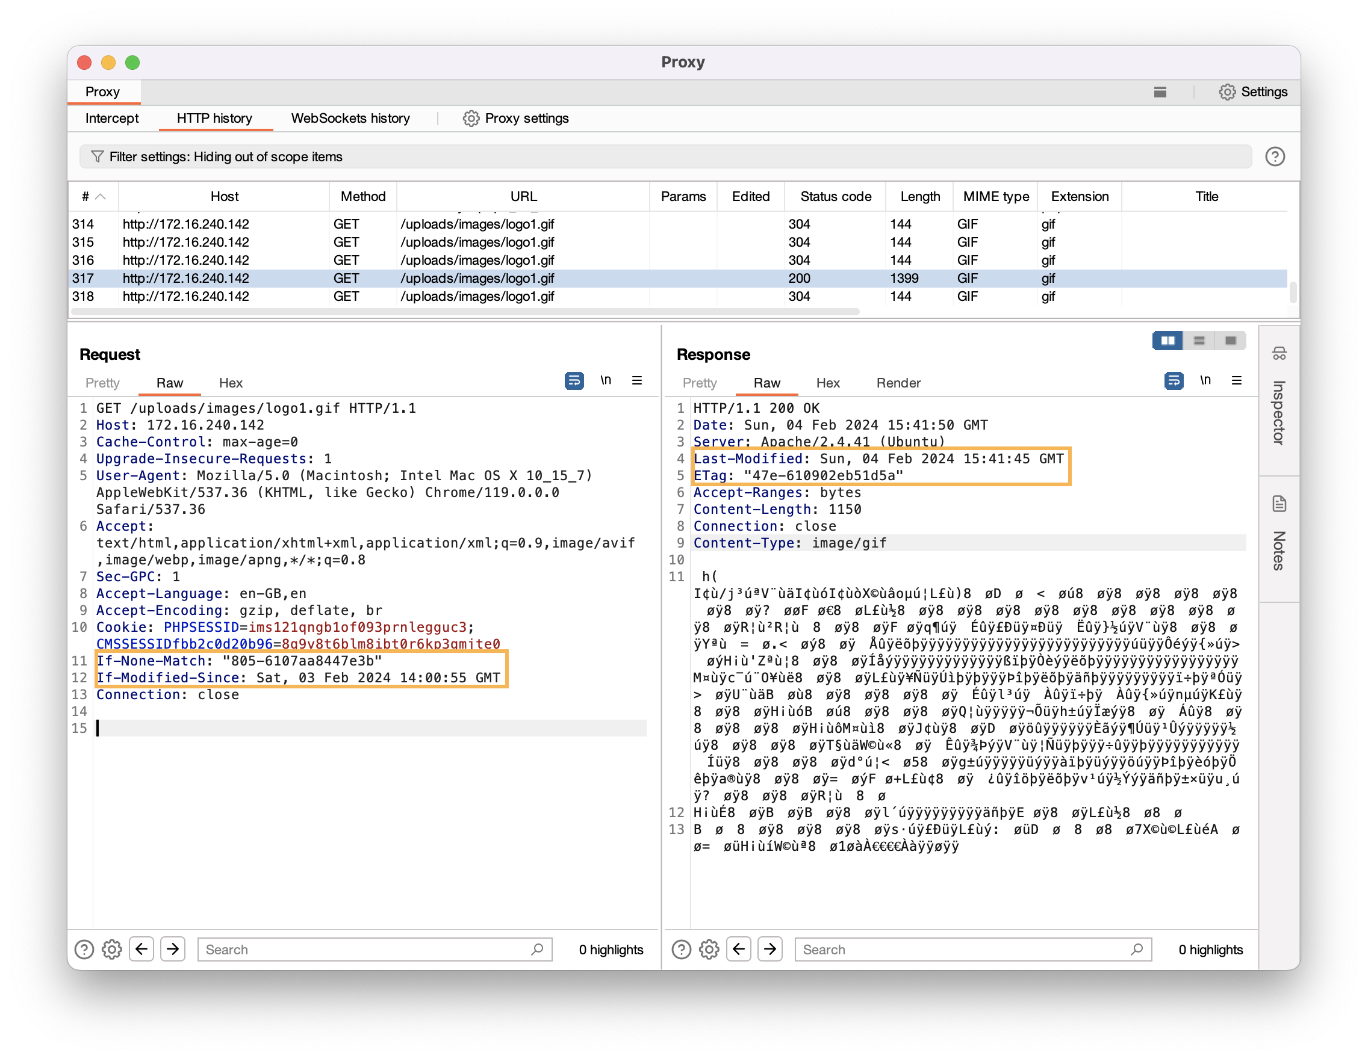Sort by MIME type column header
Image resolution: width=1368 pixels, height=1059 pixels.
995,197
